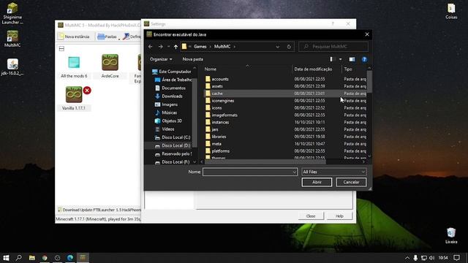This screenshot has width=468, height=263.
Task: Select Vídeos in navigation pane
Action: point(165,129)
